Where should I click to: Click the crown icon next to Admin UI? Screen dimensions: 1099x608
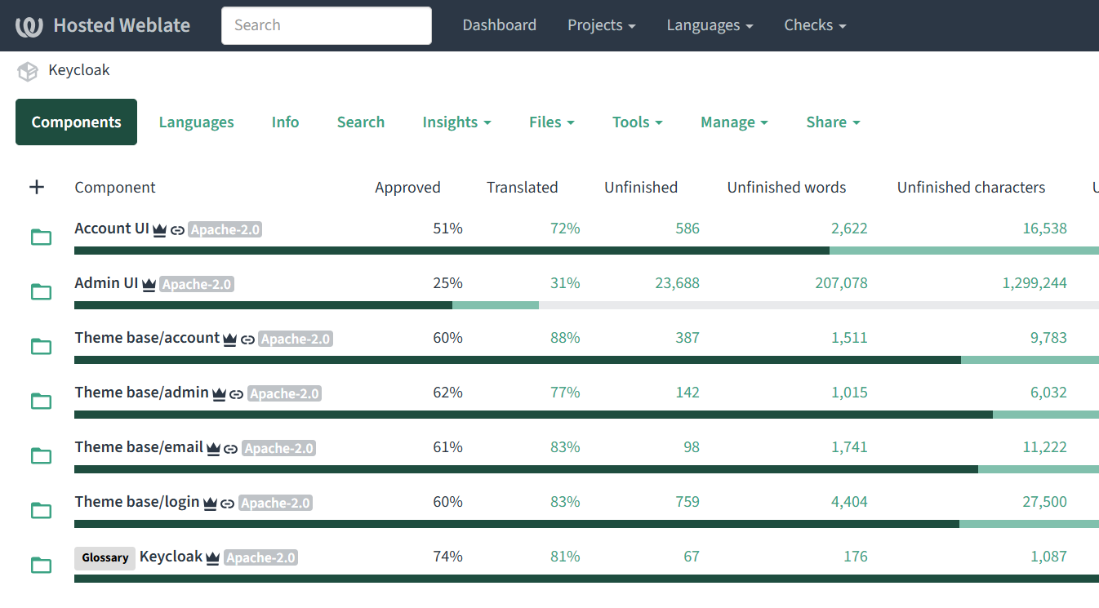pos(148,283)
